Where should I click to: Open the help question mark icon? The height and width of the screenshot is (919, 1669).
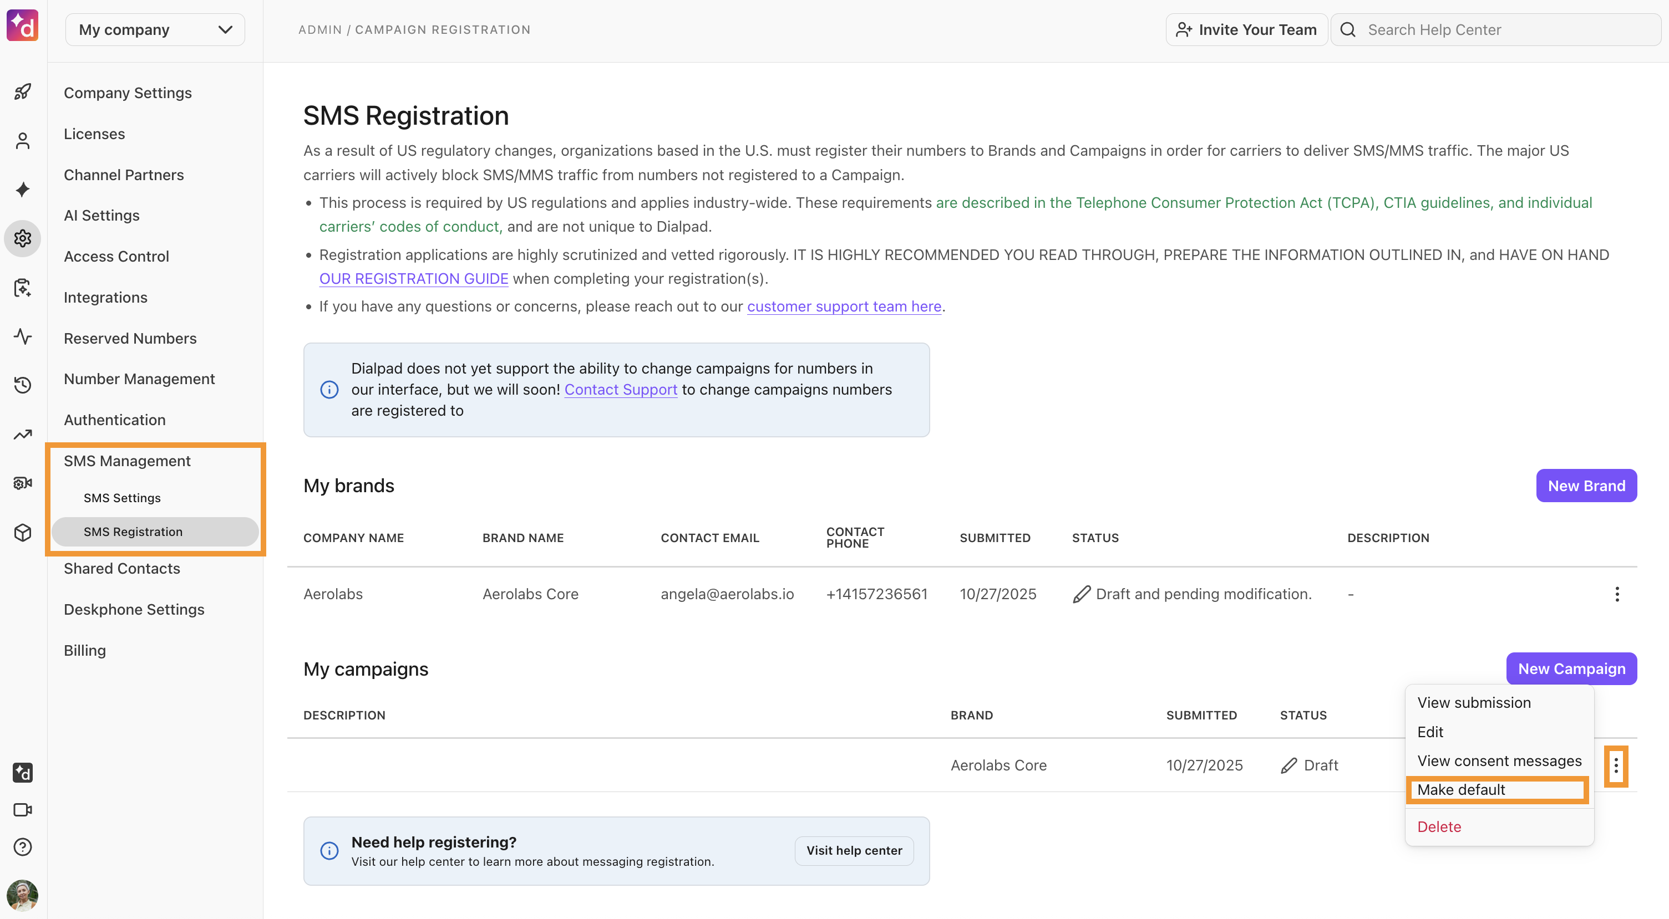point(23,846)
